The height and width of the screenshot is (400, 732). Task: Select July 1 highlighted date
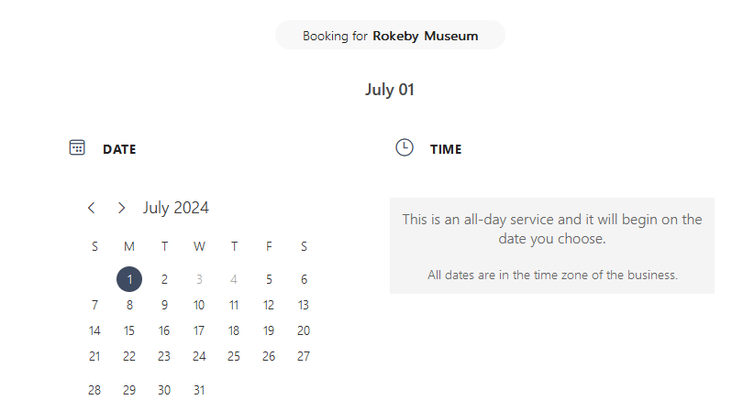pyautogui.click(x=129, y=279)
